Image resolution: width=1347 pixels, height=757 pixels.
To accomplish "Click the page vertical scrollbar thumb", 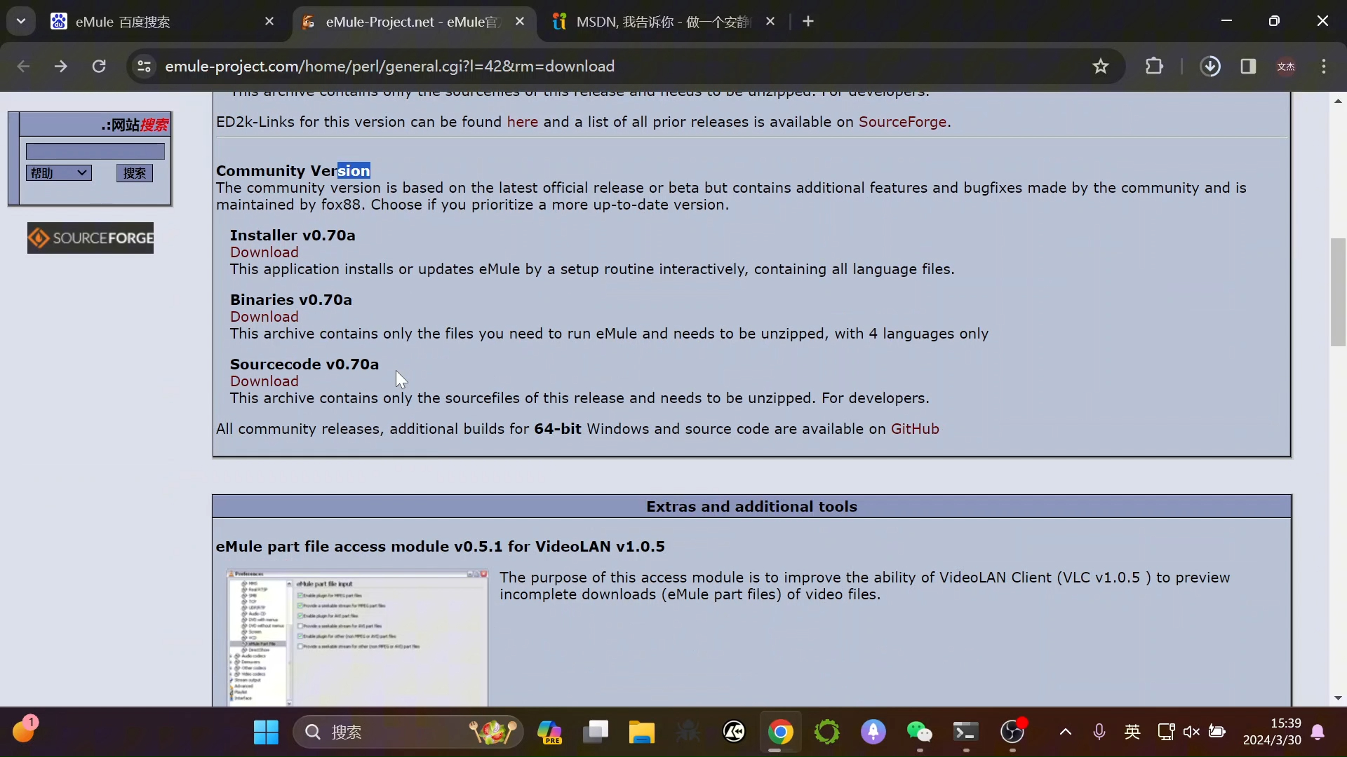I will (1338, 292).
